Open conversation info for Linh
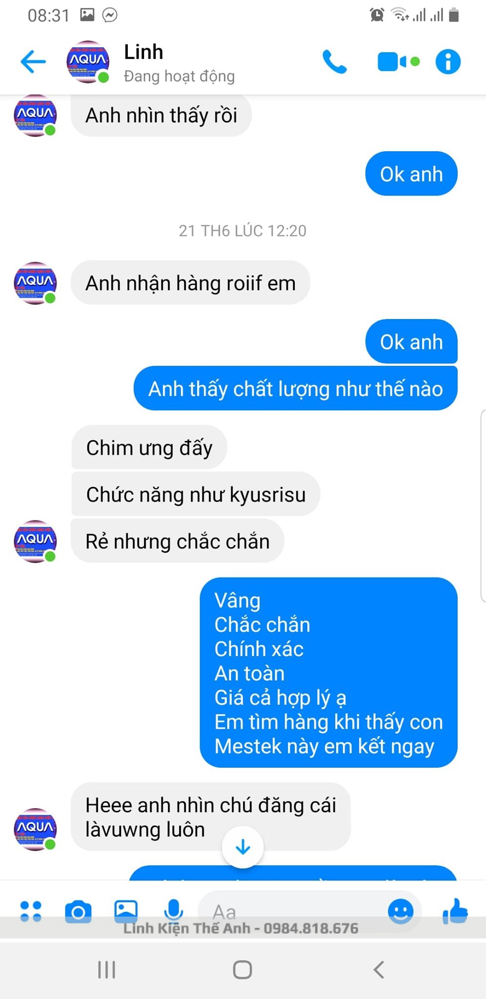 pyautogui.click(x=448, y=62)
